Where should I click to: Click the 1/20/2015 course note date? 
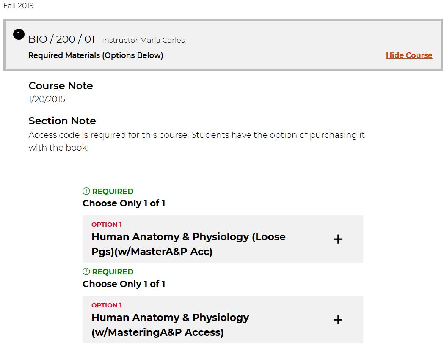pyautogui.click(x=47, y=99)
